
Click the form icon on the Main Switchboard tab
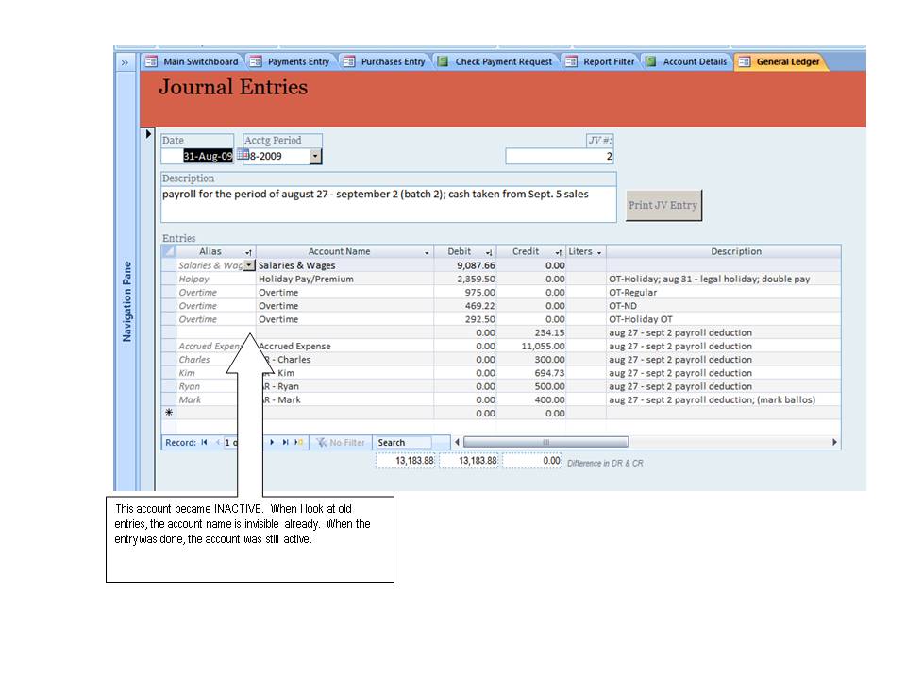tap(151, 61)
